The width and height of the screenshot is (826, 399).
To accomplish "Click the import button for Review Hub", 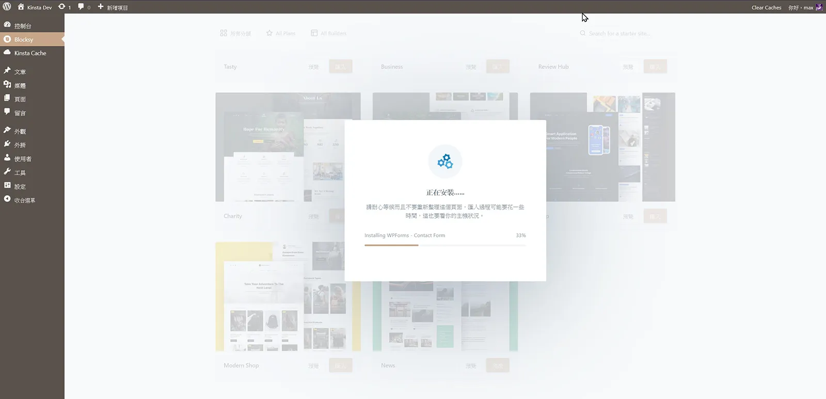I will 655,67.
